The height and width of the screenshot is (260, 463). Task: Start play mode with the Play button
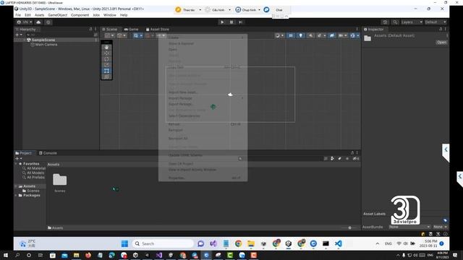point(222,22)
